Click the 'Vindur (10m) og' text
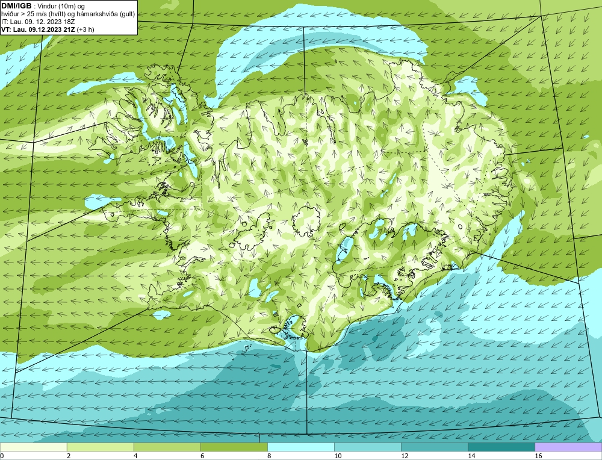Viewport: 602px width, 460px height. pyautogui.click(x=61, y=7)
